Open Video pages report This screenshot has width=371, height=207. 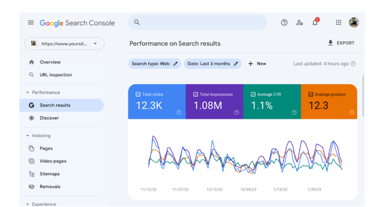pyautogui.click(x=53, y=161)
